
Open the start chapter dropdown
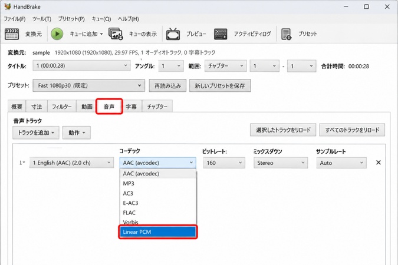point(264,66)
